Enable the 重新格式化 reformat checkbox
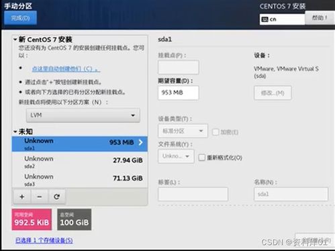 (x=201, y=158)
